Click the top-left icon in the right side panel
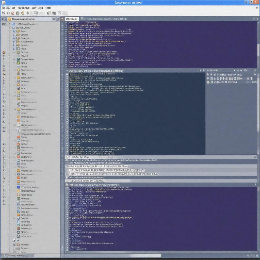 pyautogui.click(x=208, y=75)
